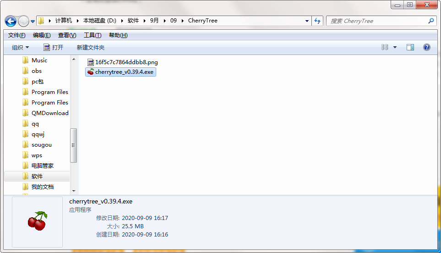Click the Refresh button beside the address bar
This screenshot has height=253, width=441.
click(317, 21)
